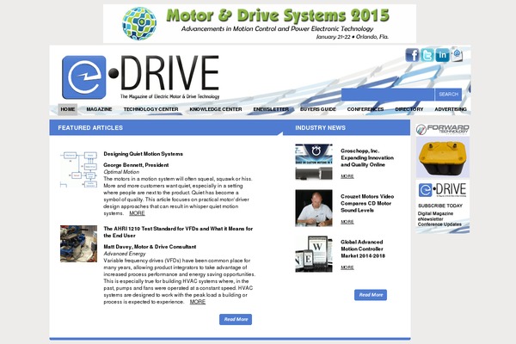Open the KNOWLEDGE CENTER menu

coord(216,109)
